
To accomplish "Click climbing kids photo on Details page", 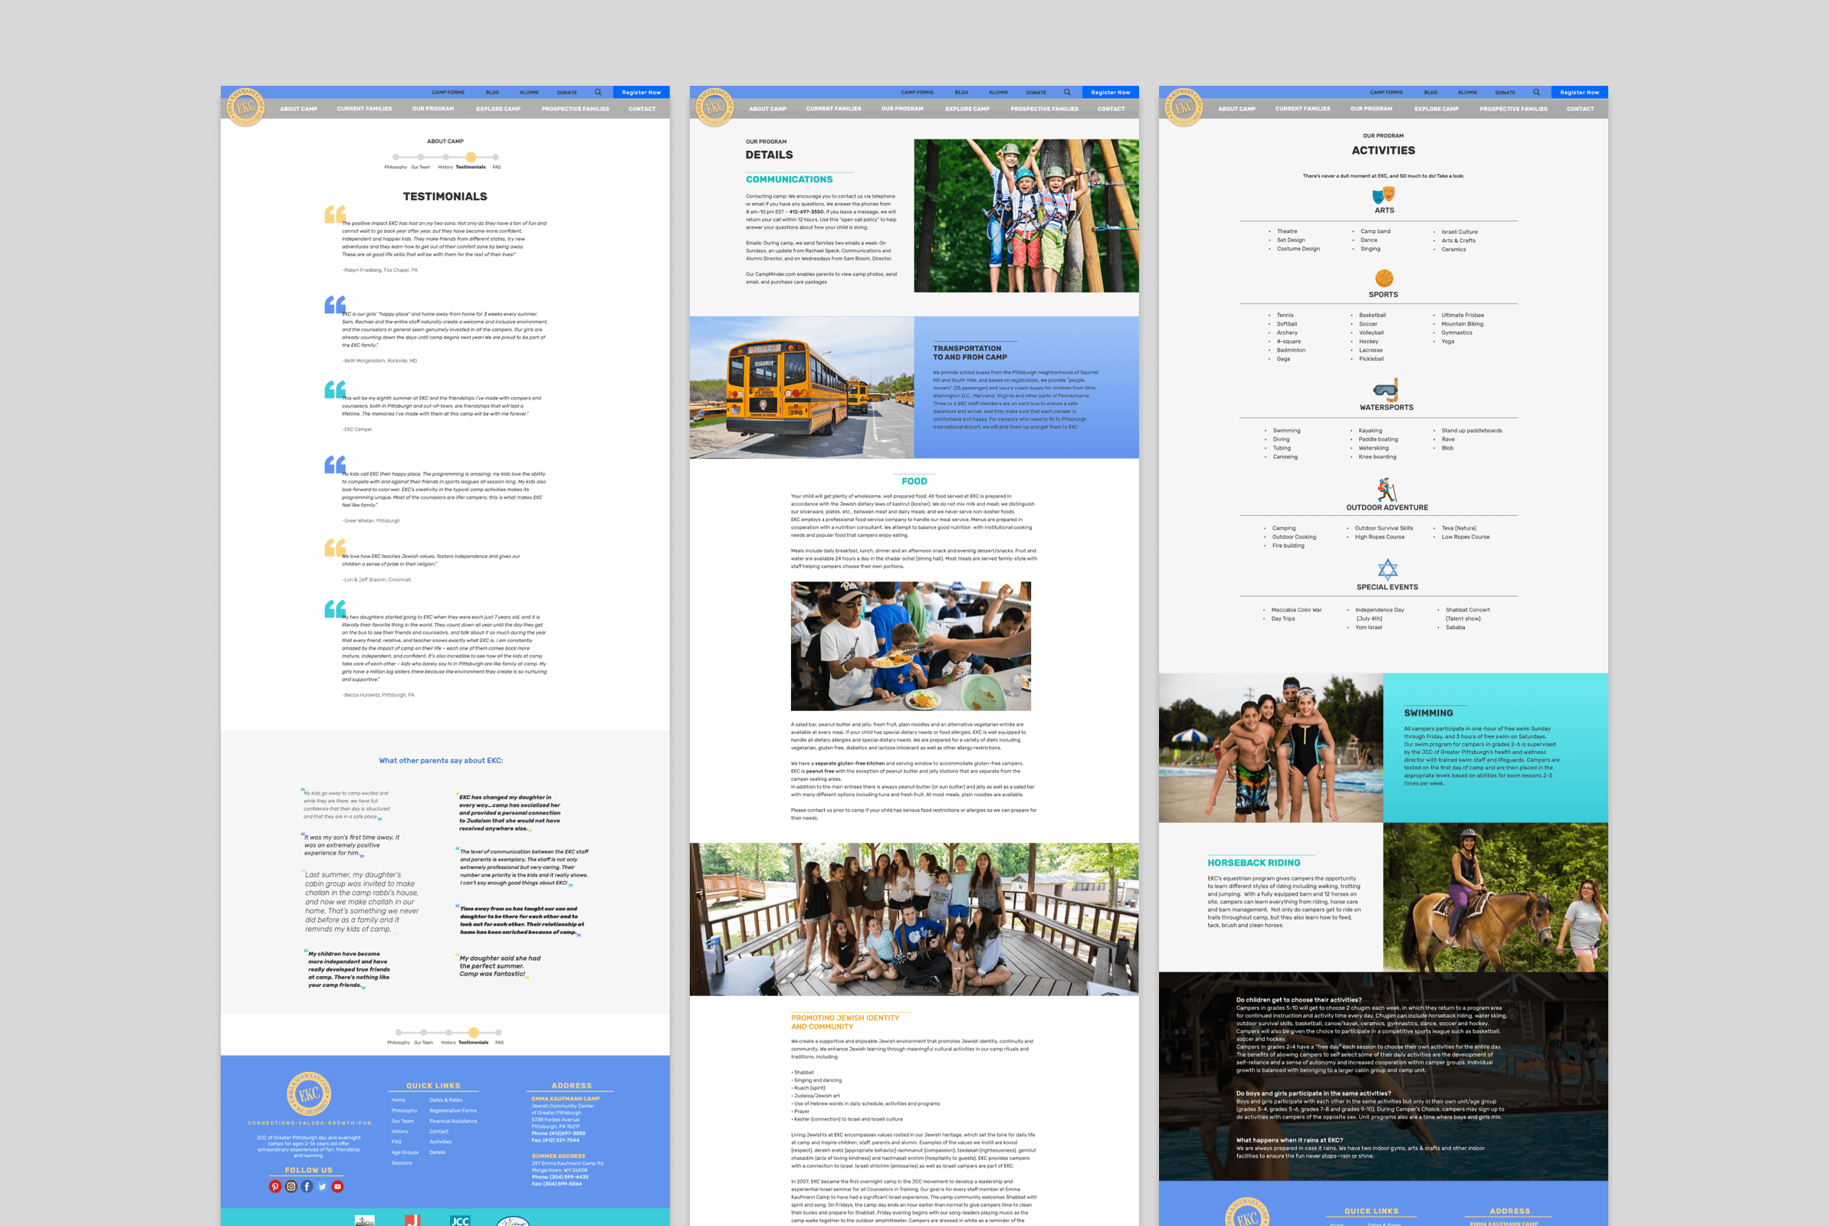I will pyautogui.click(x=1026, y=216).
